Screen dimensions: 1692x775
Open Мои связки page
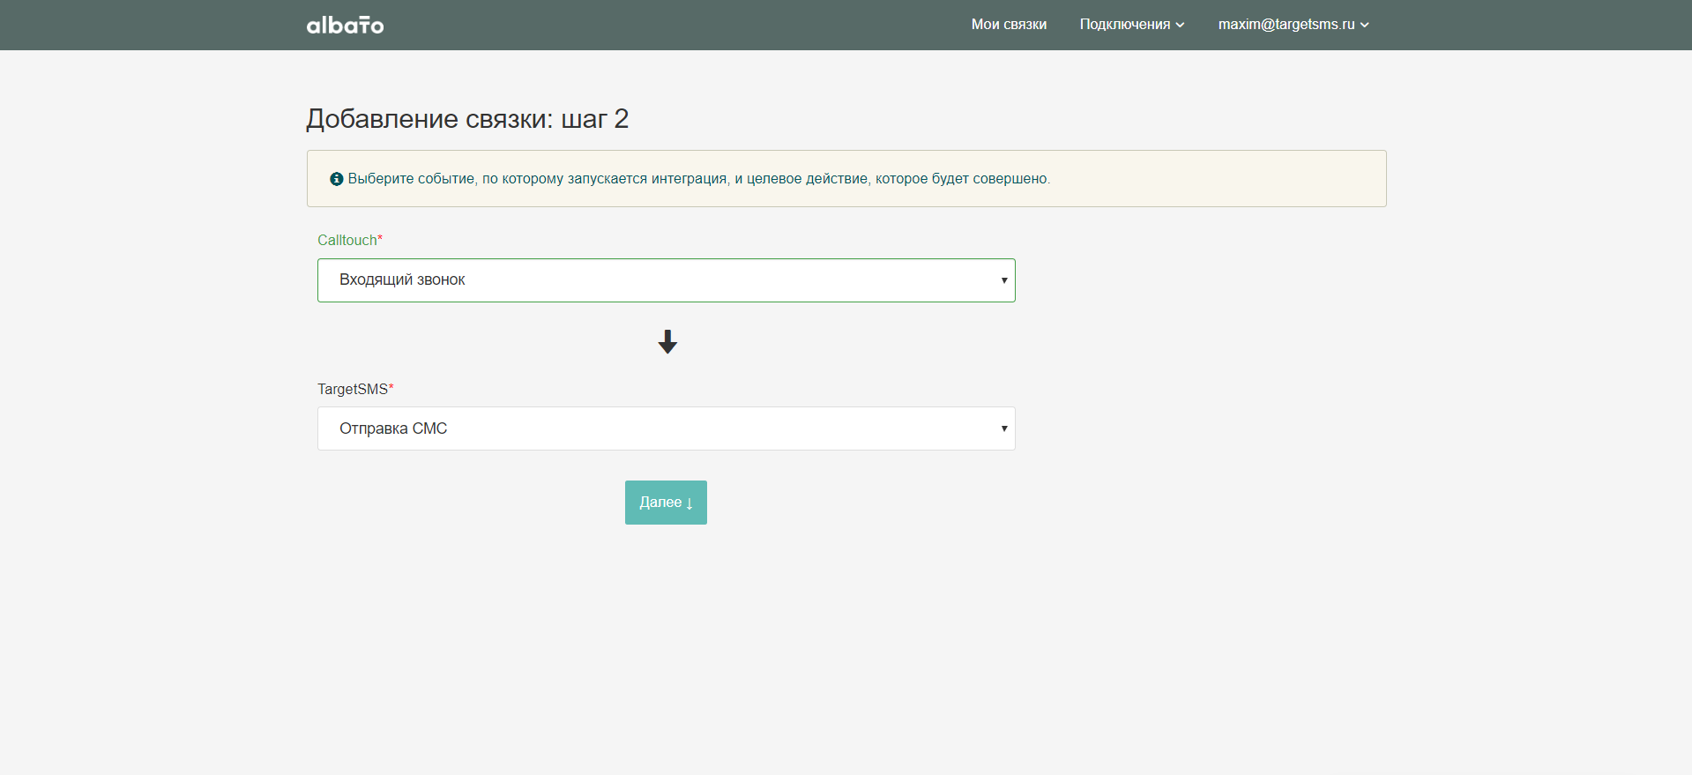pyautogui.click(x=1009, y=25)
